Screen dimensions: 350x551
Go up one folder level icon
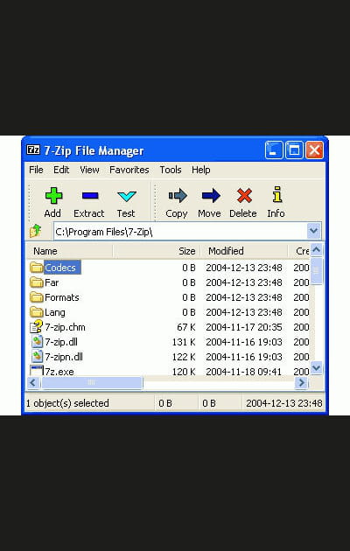click(36, 231)
